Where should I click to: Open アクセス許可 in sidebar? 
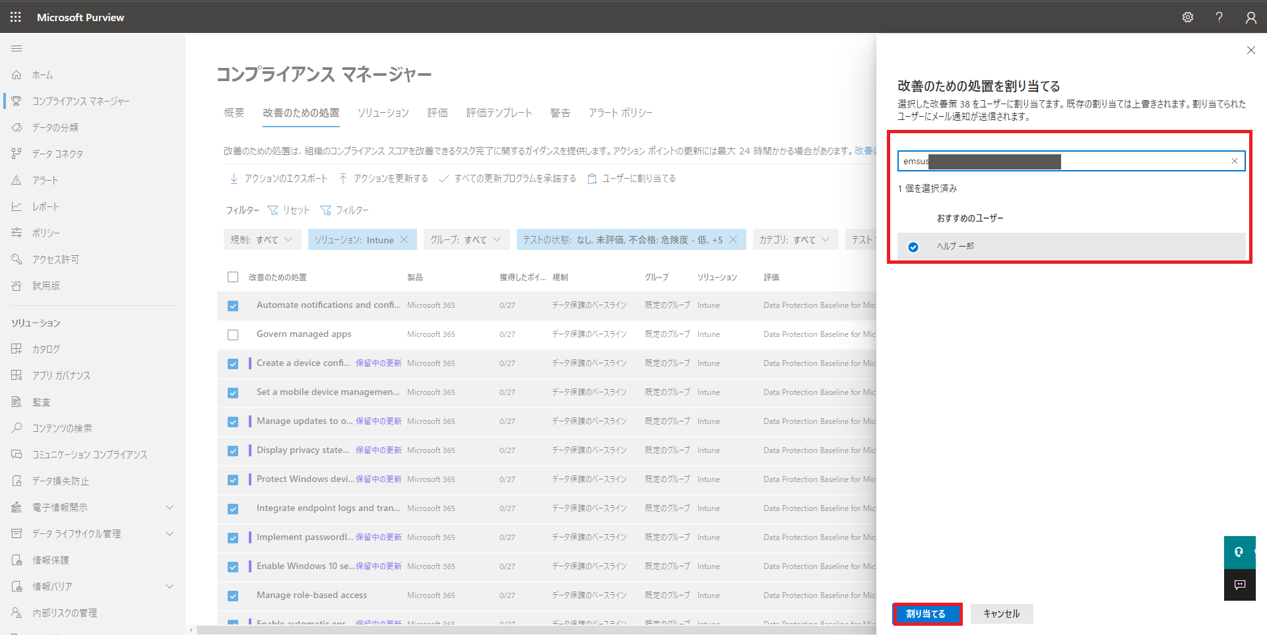(56, 259)
